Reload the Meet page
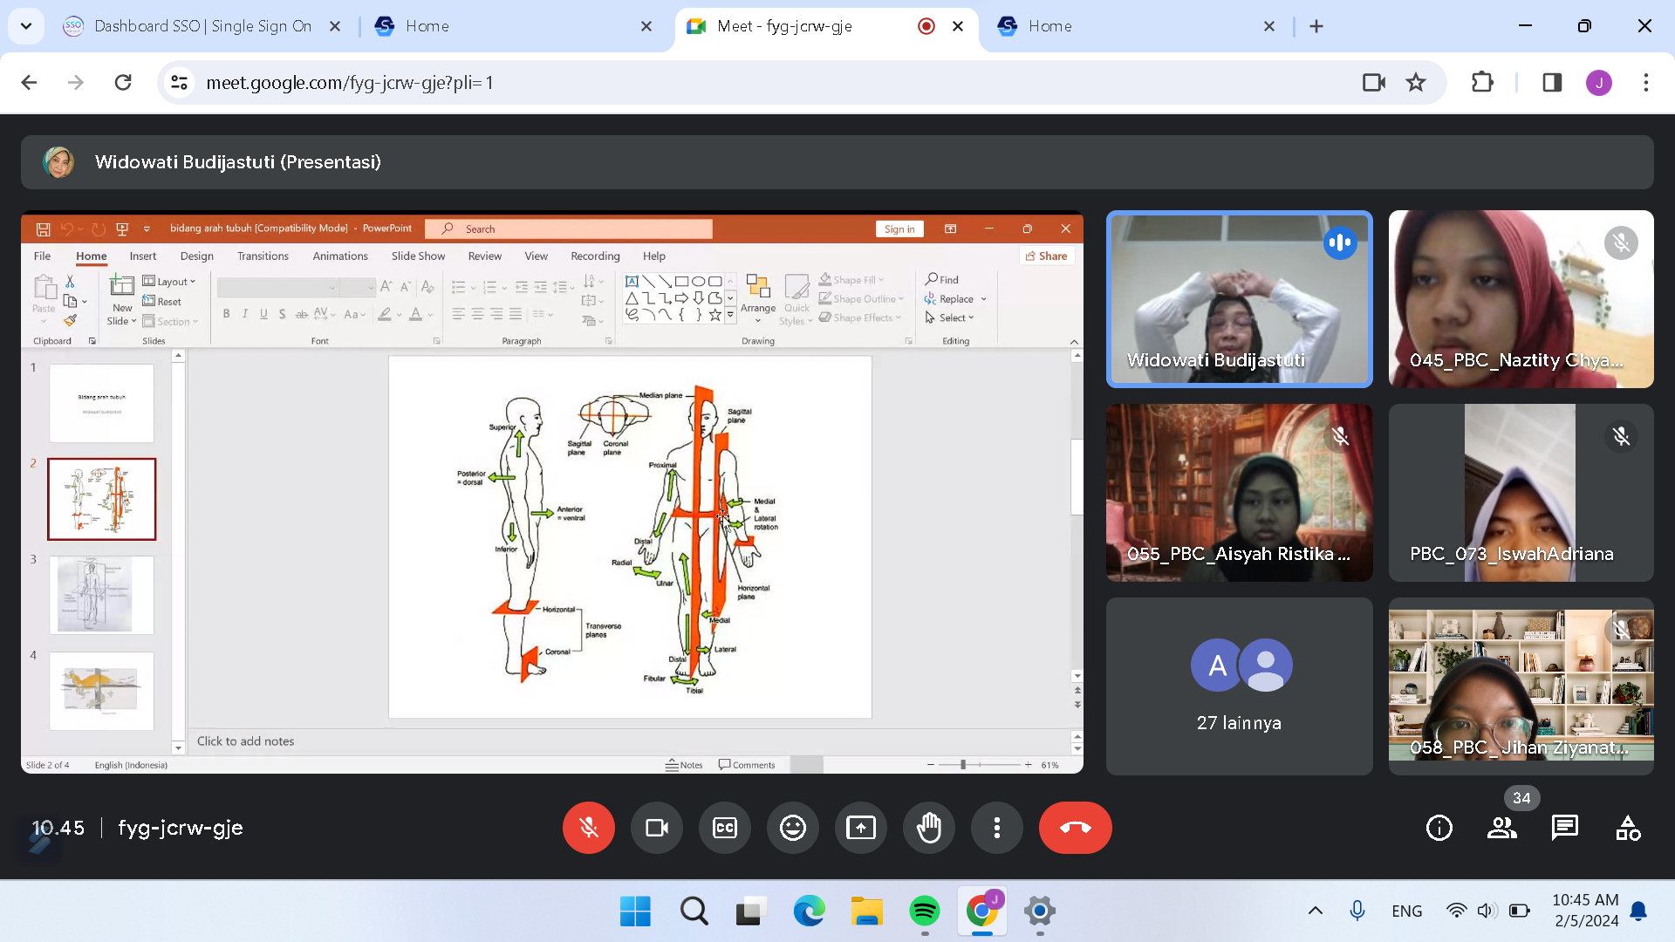Image resolution: width=1675 pixels, height=942 pixels. [123, 82]
